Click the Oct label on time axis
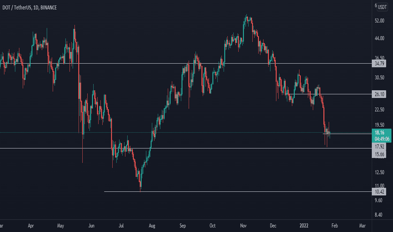 point(213,226)
